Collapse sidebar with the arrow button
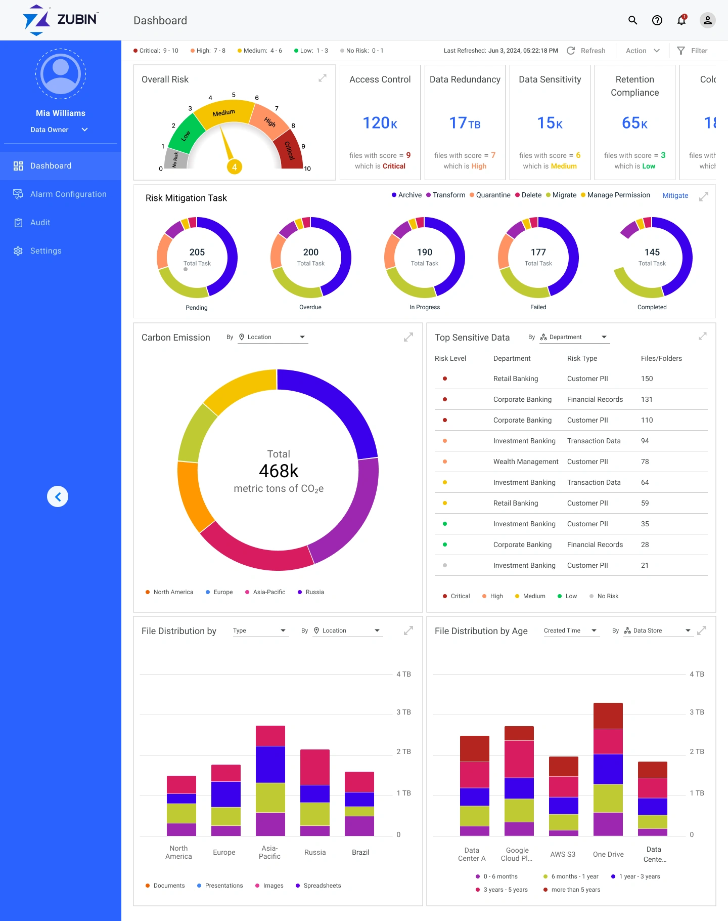The width and height of the screenshot is (728, 921). [58, 496]
